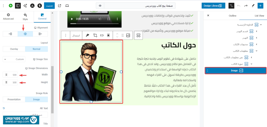The image size is (267, 127).
Task: Click the settings sidebar vertical scrollbar
Action: 52,90
